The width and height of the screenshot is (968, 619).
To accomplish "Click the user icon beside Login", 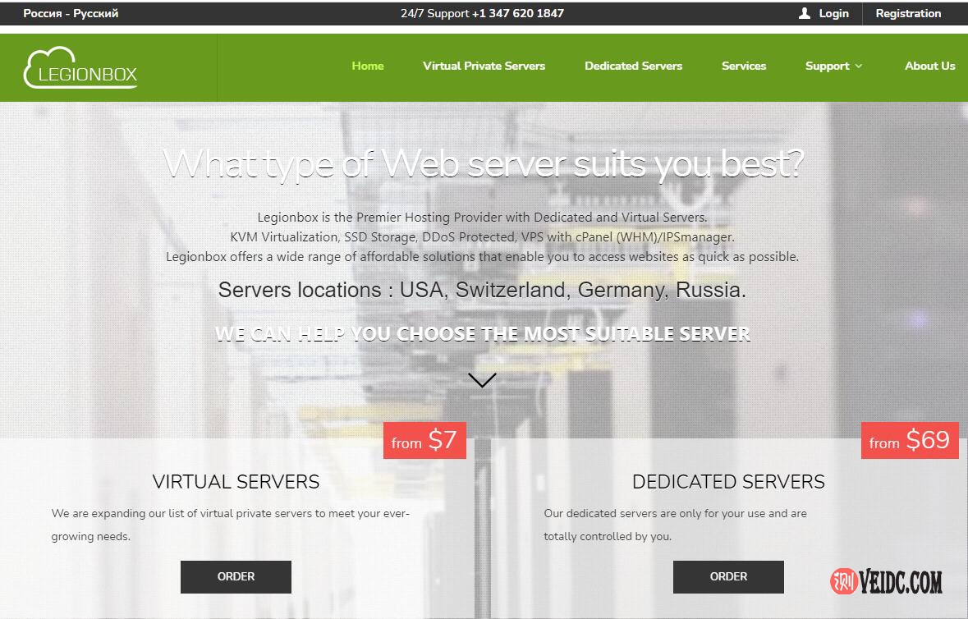I will point(804,14).
